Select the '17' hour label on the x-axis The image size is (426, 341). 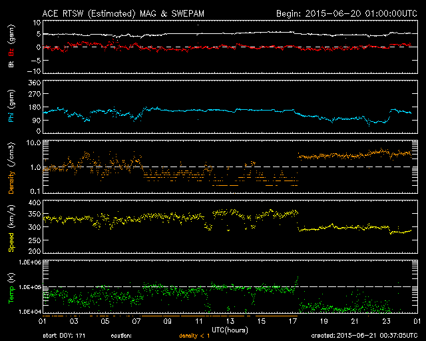[x=293, y=322]
